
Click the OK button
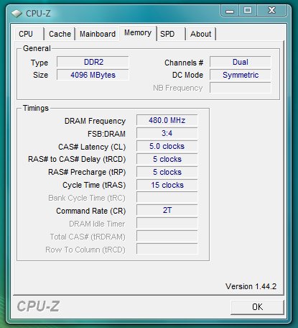257,307
